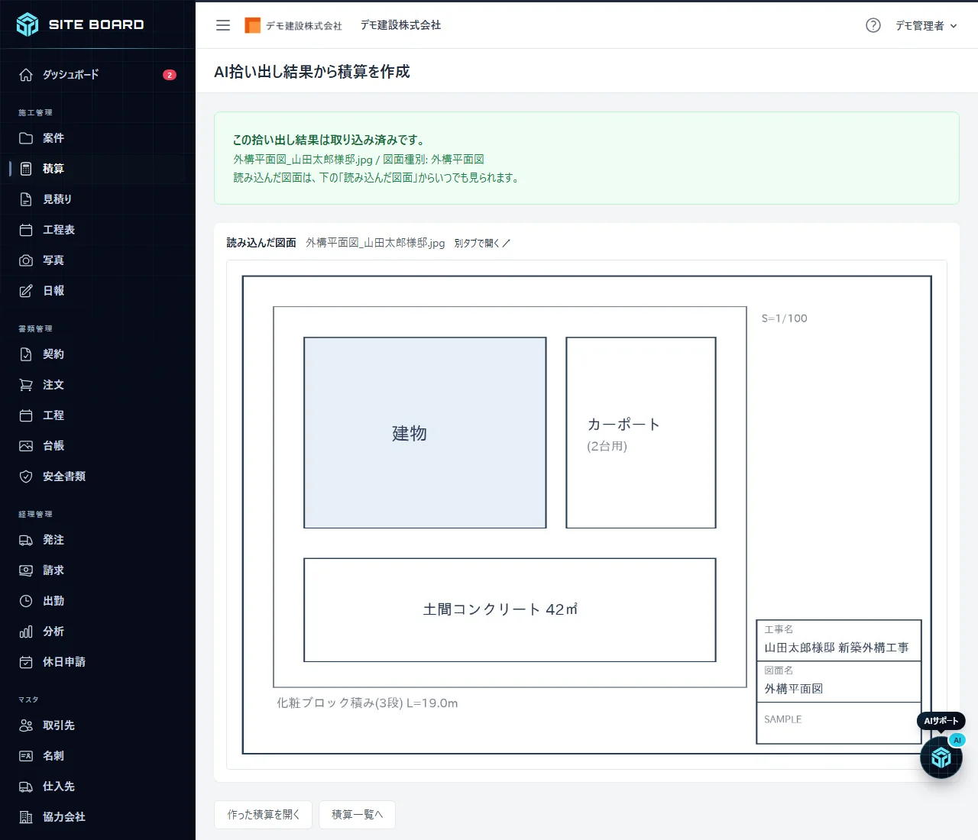Click 積算一覧へ button
978x840 pixels.
click(x=357, y=815)
